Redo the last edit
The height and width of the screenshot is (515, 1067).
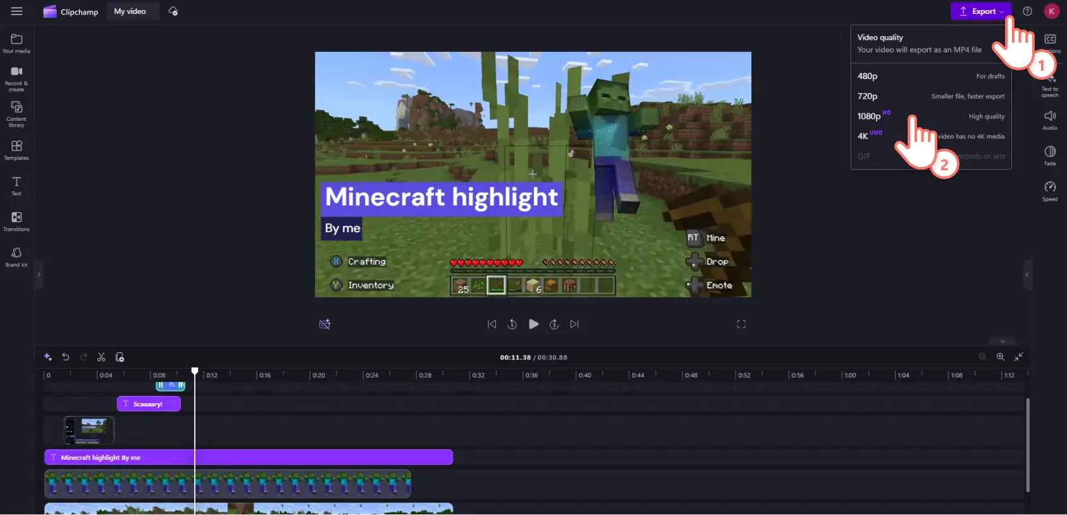tap(83, 357)
